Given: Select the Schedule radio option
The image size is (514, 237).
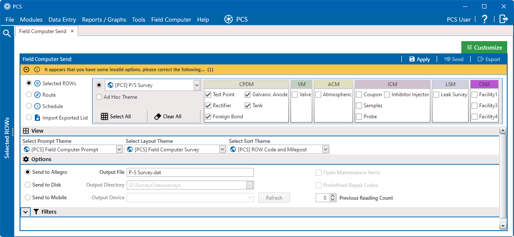Looking at the screenshot, I should [x=29, y=106].
